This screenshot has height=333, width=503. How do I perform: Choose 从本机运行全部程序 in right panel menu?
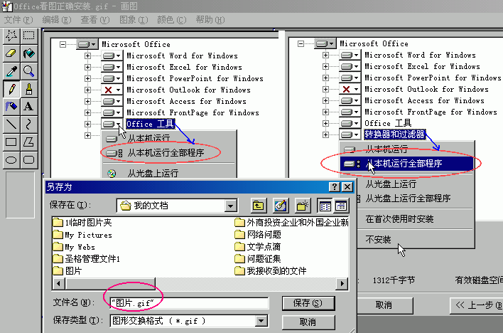click(406, 164)
